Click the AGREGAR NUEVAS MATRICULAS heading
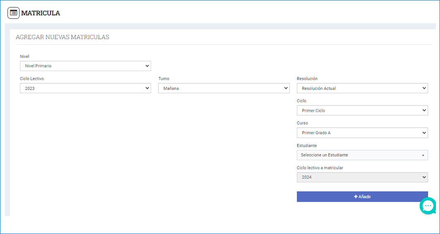Viewport: 440px width, 234px height. point(62,37)
